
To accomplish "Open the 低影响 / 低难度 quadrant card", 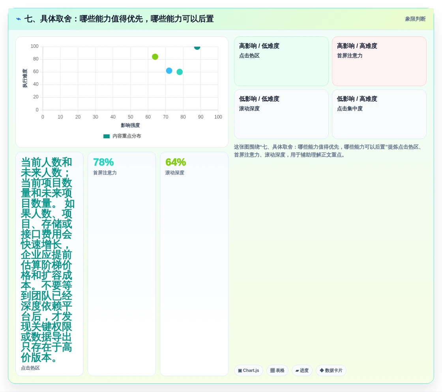I will (281, 114).
